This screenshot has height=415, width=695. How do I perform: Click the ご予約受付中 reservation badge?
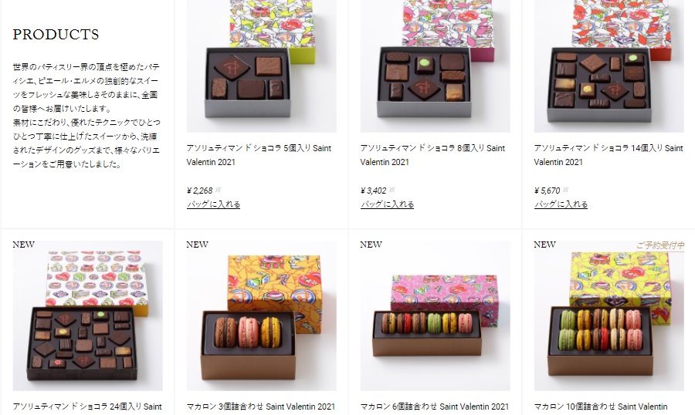click(660, 245)
